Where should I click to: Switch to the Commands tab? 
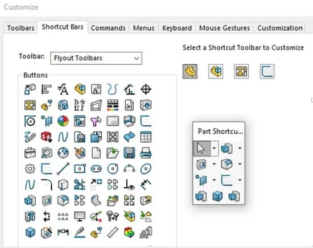pos(108,28)
